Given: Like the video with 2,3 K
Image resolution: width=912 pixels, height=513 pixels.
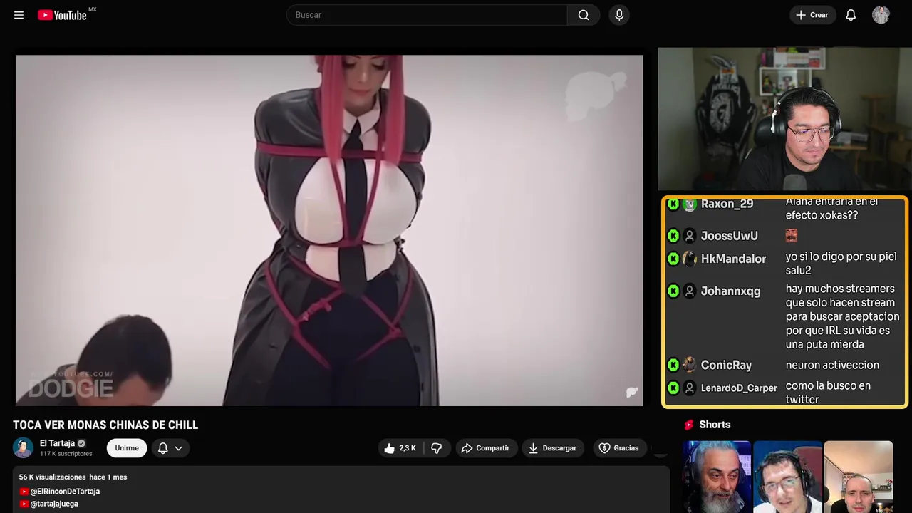Looking at the screenshot, I should (x=400, y=448).
